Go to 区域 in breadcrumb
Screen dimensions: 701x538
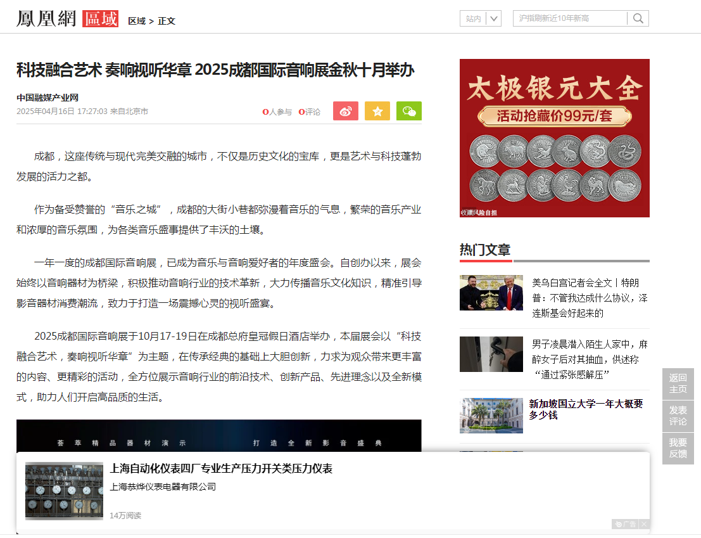[x=136, y=21]
